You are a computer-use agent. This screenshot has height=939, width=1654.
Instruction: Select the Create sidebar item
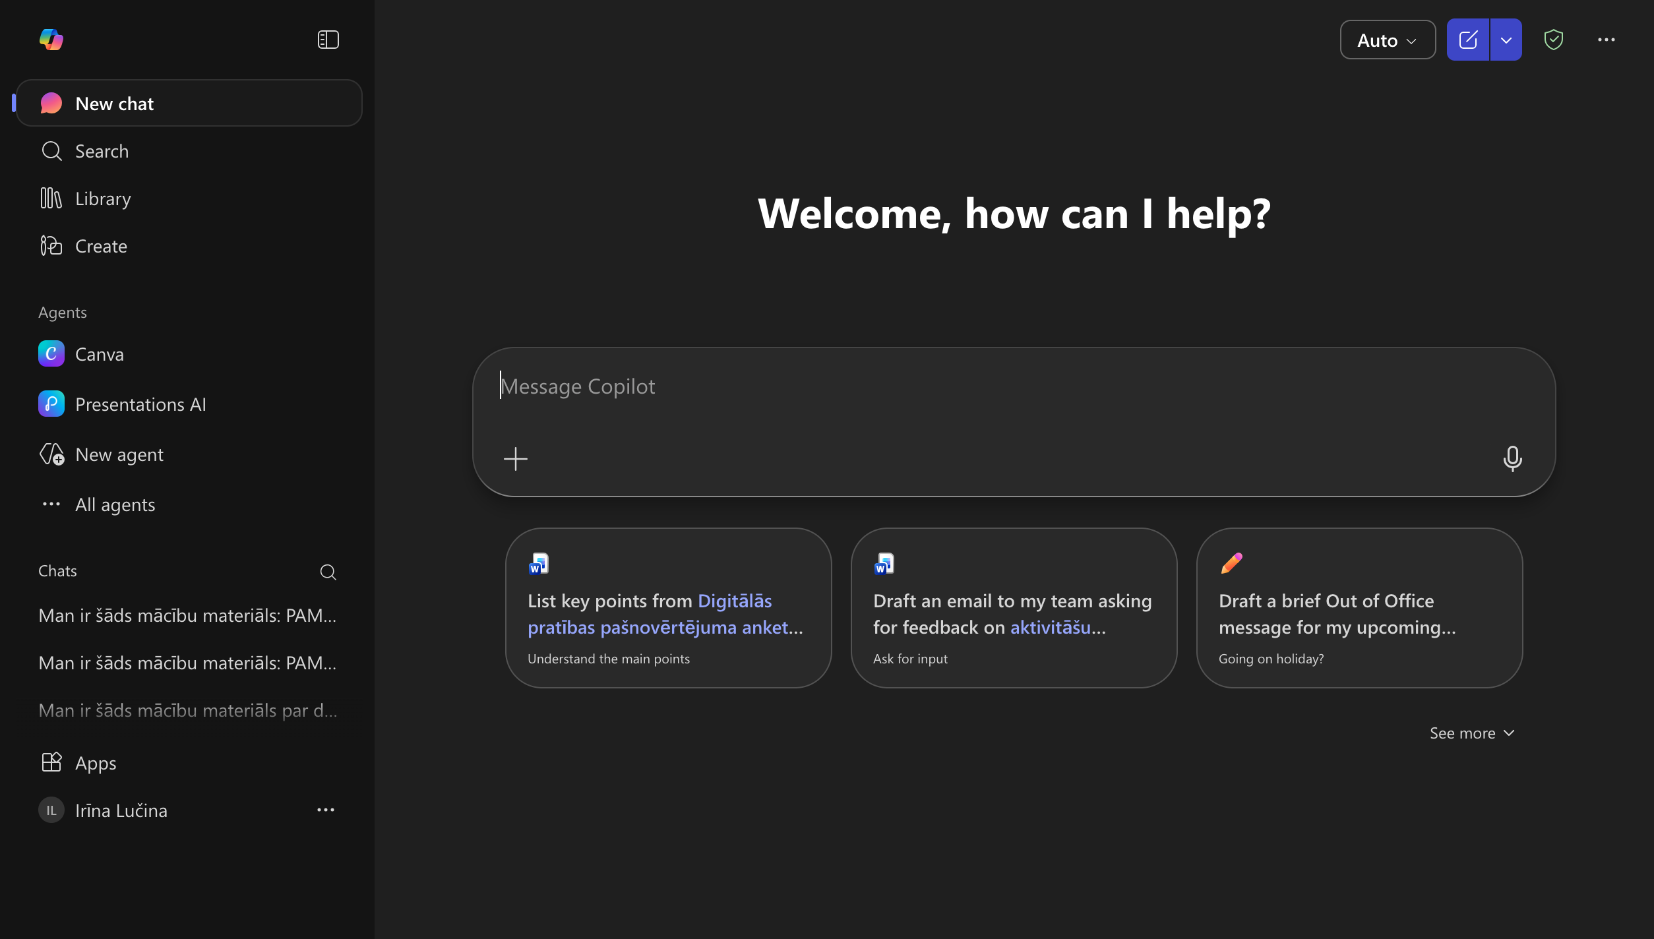coord(101,246)
